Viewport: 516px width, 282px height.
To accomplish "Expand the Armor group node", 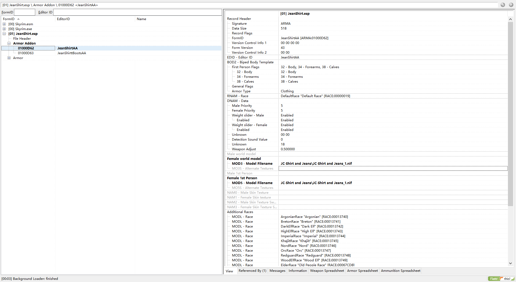I will click(9, 58).
